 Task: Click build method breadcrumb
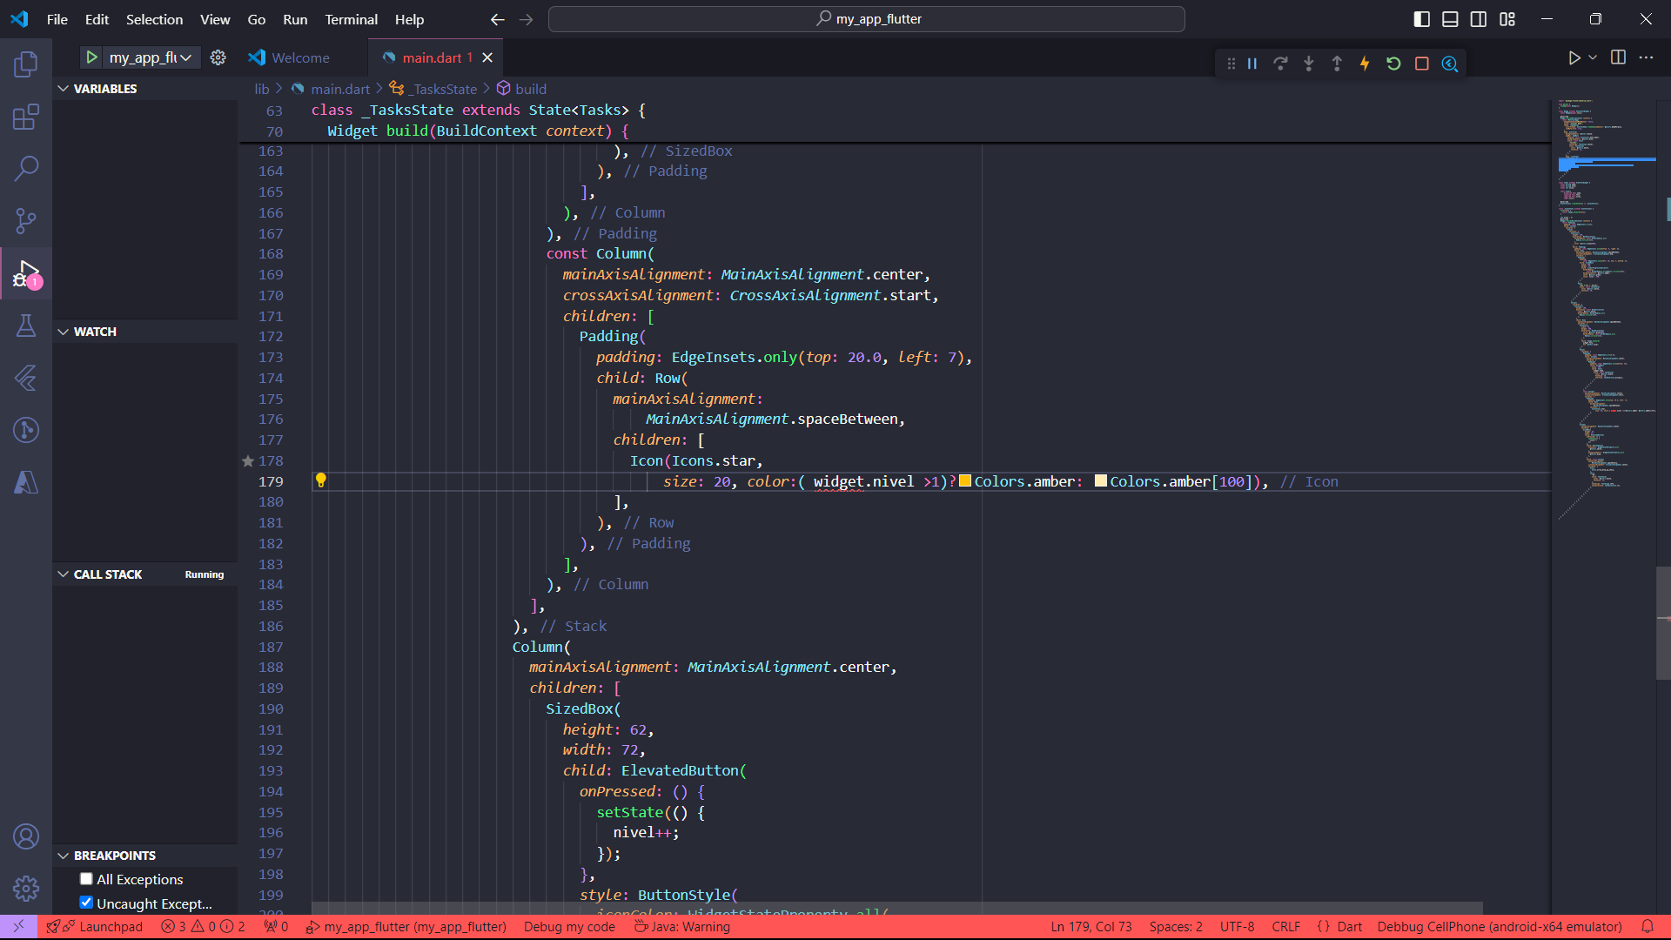click(530, 89)
